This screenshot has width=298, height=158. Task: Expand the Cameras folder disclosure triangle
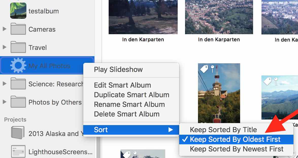pos(4,29)
